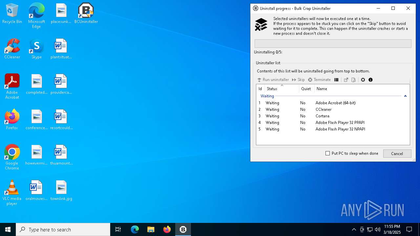420x236 pixels.
Task: Sort list by Id column header
Action: coord(260,89)
